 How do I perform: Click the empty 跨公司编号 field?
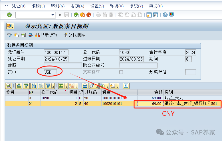(138, 65)
